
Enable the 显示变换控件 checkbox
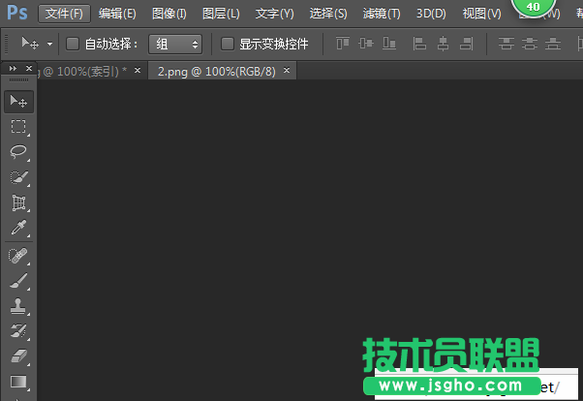click(x=228, y=44)
